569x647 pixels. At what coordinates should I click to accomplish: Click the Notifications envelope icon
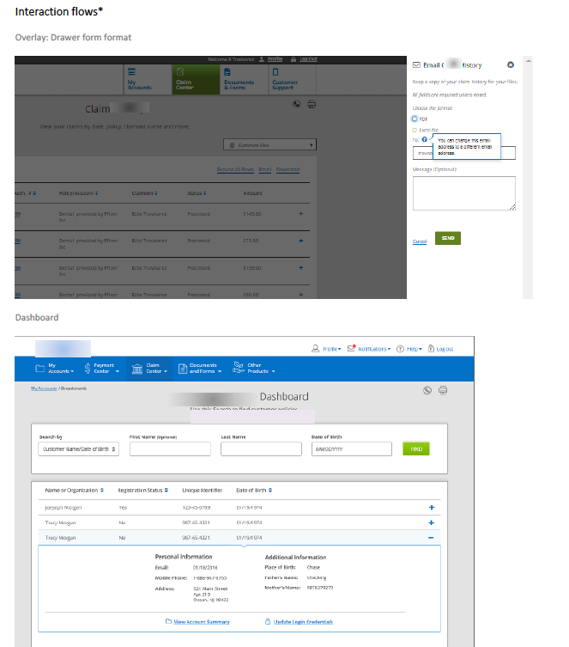tap(350, 349)
